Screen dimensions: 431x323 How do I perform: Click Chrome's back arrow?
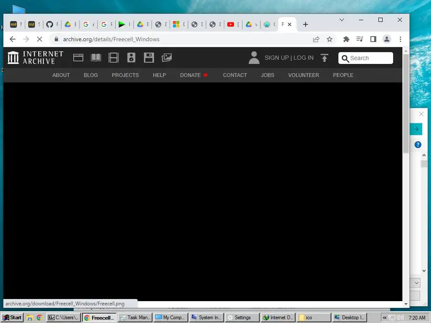(13, 39)
